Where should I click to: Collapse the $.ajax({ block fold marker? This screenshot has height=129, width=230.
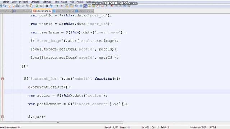point(3,116)
